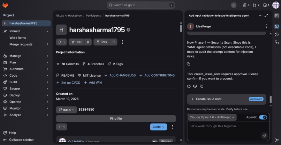Fork the project
281x145 pixels.
click(x=101, y=42)
